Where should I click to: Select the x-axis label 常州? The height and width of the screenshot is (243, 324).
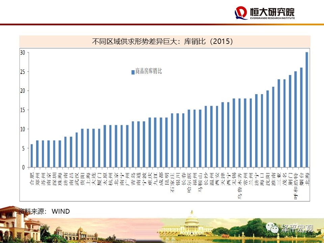[245, 180]
